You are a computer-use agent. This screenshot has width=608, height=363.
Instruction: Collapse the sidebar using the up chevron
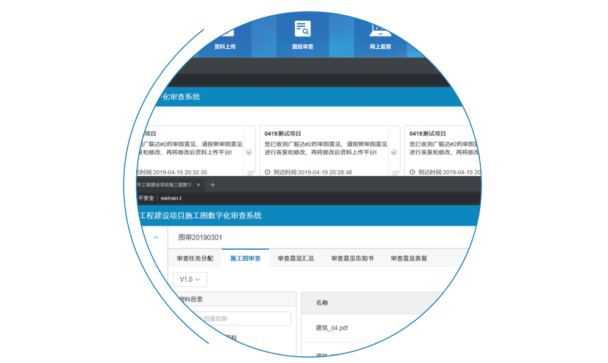pyautogui.click(x=156, y=238)
